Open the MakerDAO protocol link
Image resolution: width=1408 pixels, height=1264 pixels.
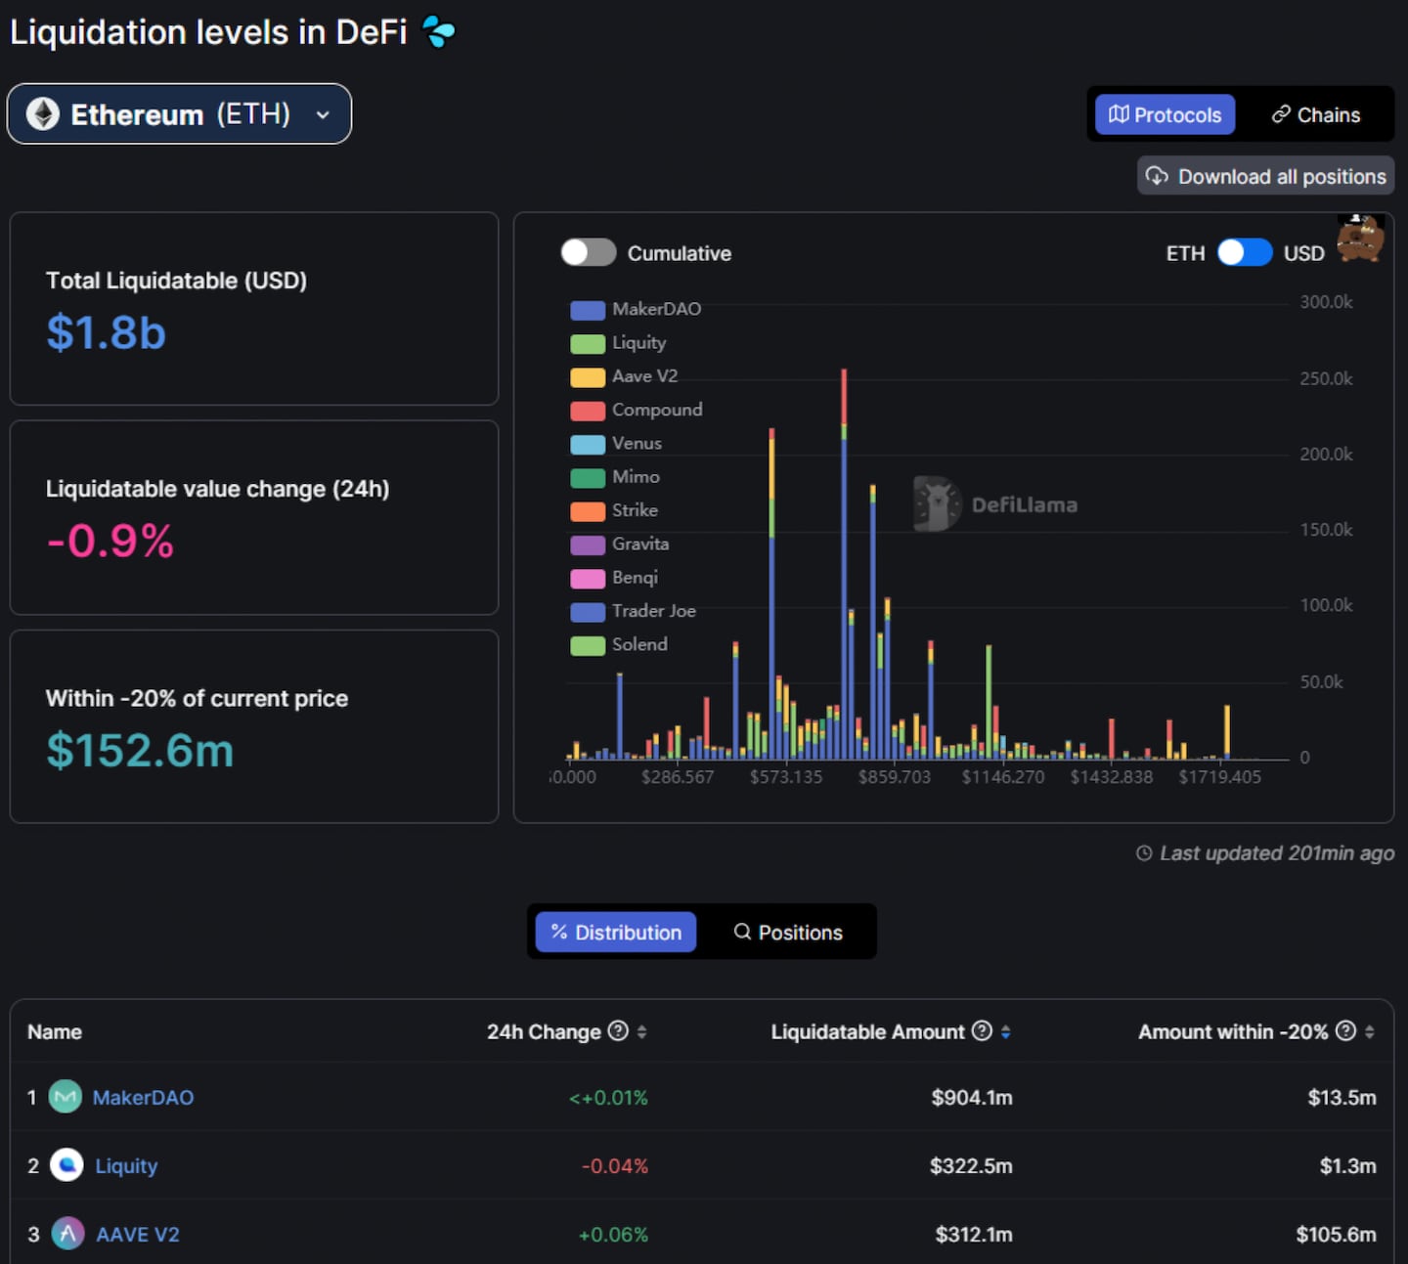point(143,1097)
